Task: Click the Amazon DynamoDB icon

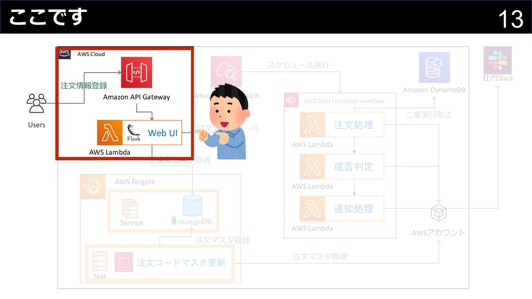Action: pos(434,67)
